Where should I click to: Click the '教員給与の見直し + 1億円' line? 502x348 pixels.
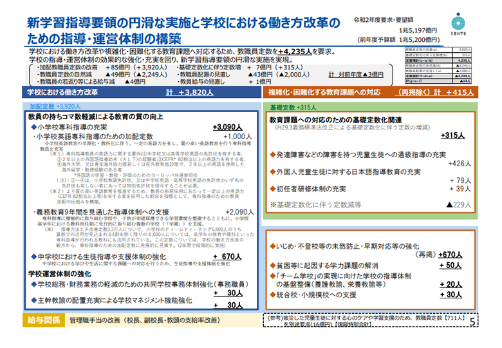[224, 82]
